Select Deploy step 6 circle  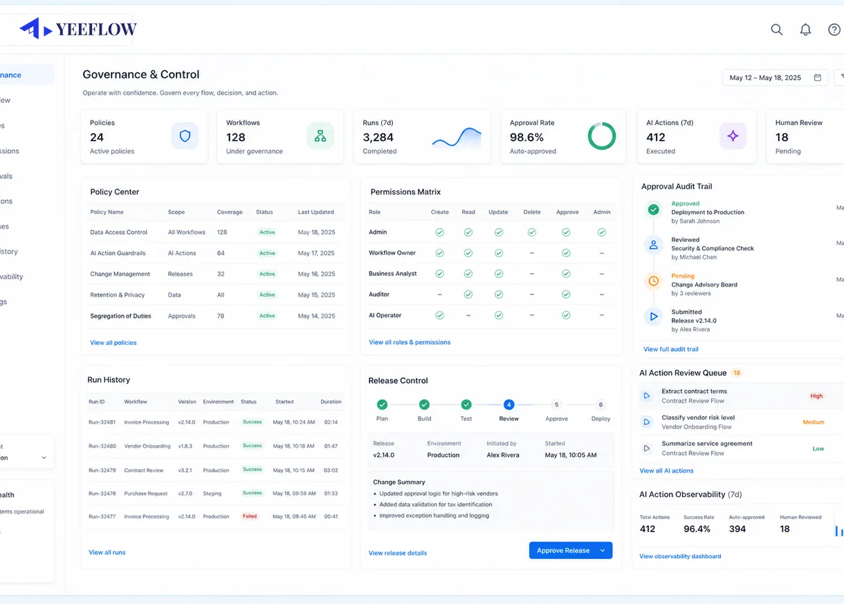click(600, 404)
